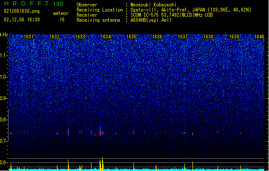
Task: Click the 1637 time marker
Action: (x=183, y=37)
